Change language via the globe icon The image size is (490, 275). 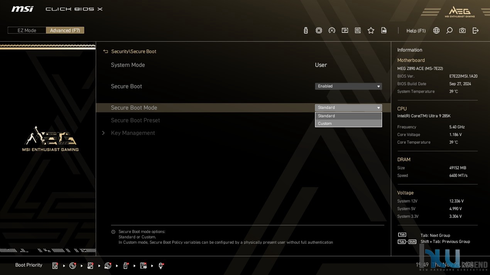(436, 30)
